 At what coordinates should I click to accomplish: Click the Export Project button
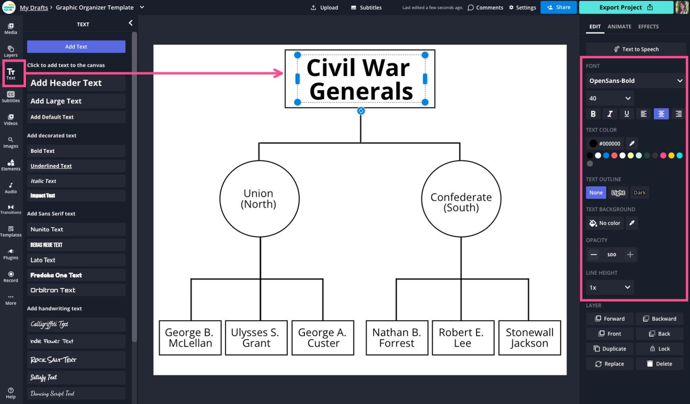tap(625, 7)
